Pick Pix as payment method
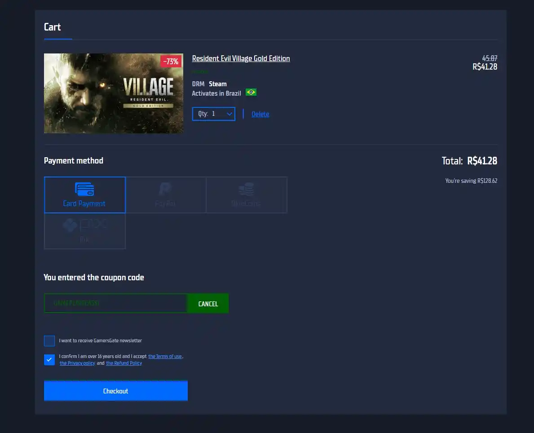Screen dimensions: 534x433 tap(85, 231)
